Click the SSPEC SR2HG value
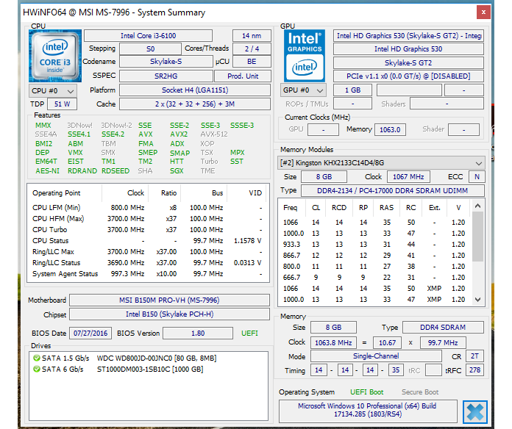512x429 pixels. click(x=166, y=76)
